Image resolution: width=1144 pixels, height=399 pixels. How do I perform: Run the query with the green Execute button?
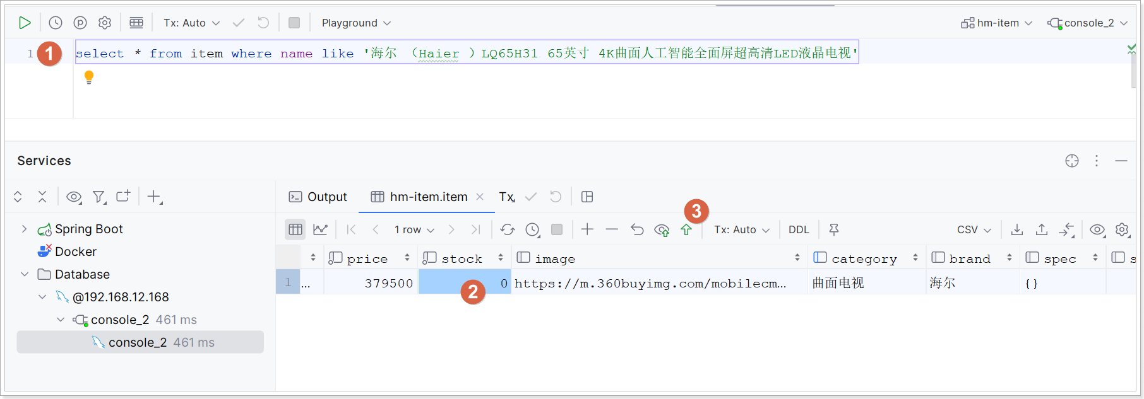click(25, 23)
